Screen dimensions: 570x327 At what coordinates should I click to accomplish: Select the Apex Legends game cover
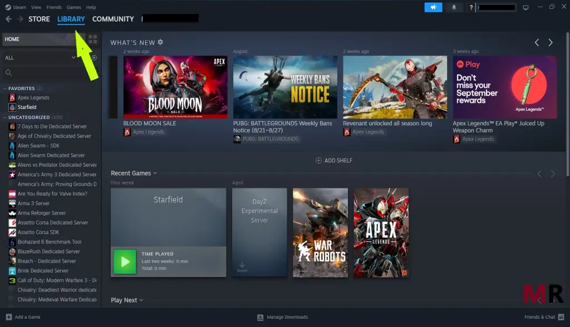coord(381,232)
